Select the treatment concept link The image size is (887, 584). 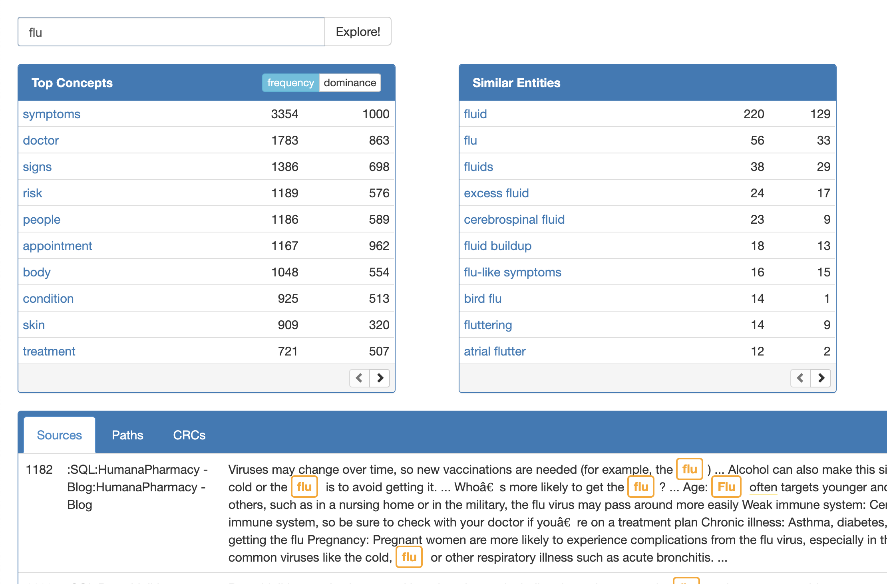pos(49,352)
